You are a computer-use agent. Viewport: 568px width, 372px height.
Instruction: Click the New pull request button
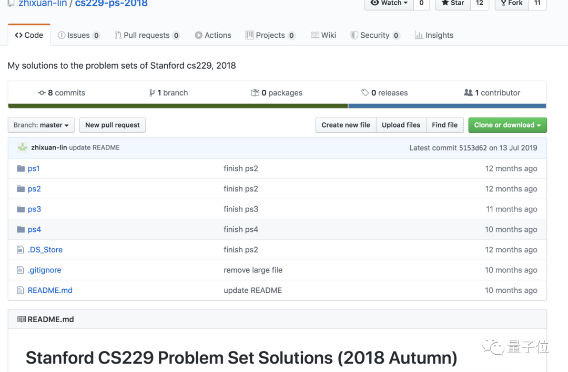point(113,125)
